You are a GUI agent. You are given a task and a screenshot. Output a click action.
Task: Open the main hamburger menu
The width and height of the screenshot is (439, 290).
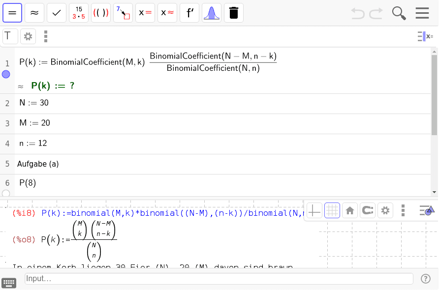pyautogui.click(x=422, y=13)
